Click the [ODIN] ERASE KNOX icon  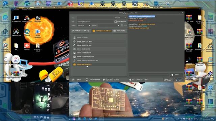pos(74,49)
